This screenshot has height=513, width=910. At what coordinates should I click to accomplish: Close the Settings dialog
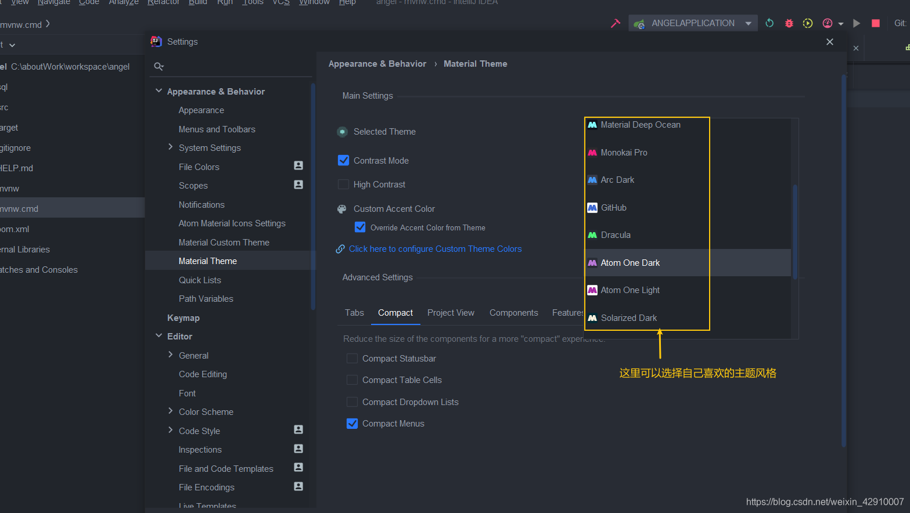click(829, 42)
